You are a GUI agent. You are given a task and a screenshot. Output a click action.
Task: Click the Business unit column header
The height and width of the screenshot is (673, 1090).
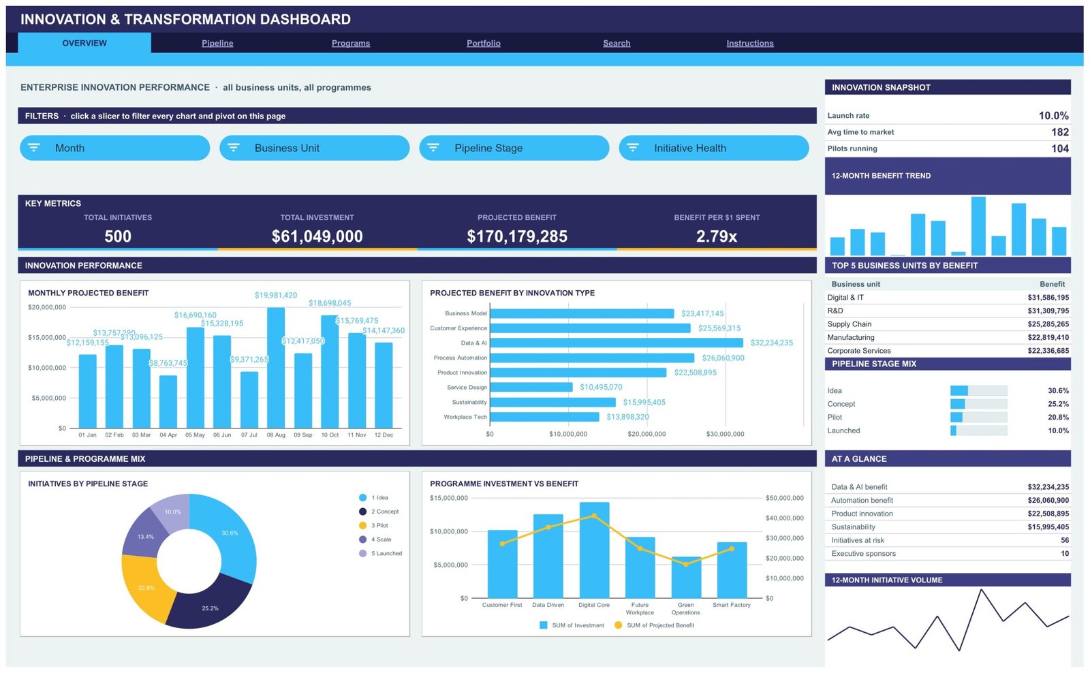tap(856, 284)
